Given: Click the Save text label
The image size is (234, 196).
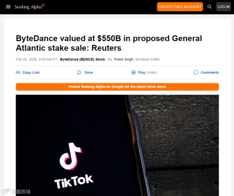Looking at the screenshot, I should tap(89, 72).
